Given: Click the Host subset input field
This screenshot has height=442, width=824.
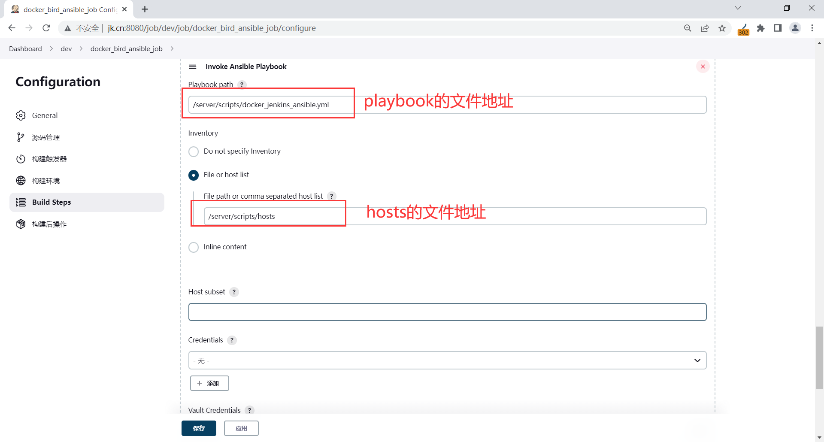Looking at the screenshot, I should coord(447,312).
